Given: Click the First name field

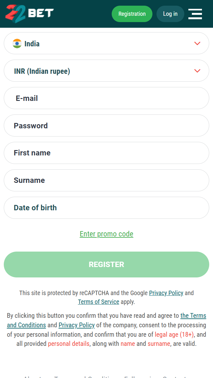Looking at the screenshot, I should tap(106, 153).
